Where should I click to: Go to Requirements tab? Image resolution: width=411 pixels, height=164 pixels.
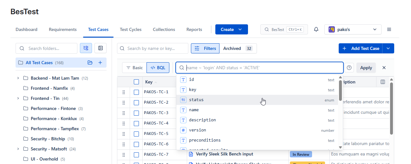tap(63, 29)
